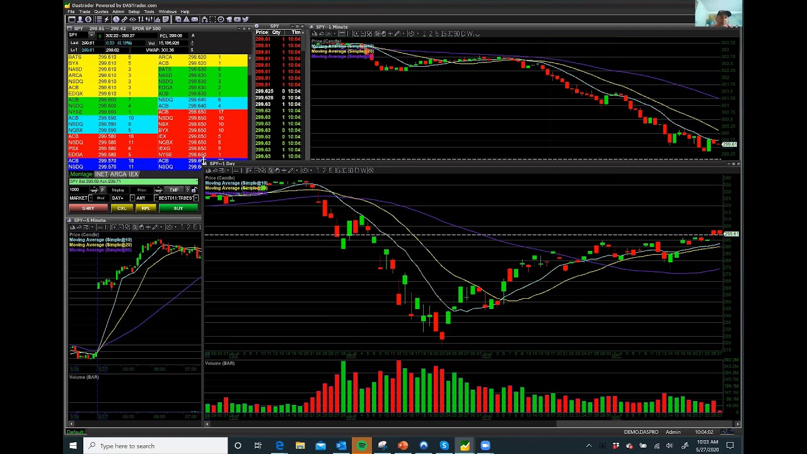Select the hand pan tool in SPY 5 Minute chart toolbar

pyautogui.click(x=141, y=227)
